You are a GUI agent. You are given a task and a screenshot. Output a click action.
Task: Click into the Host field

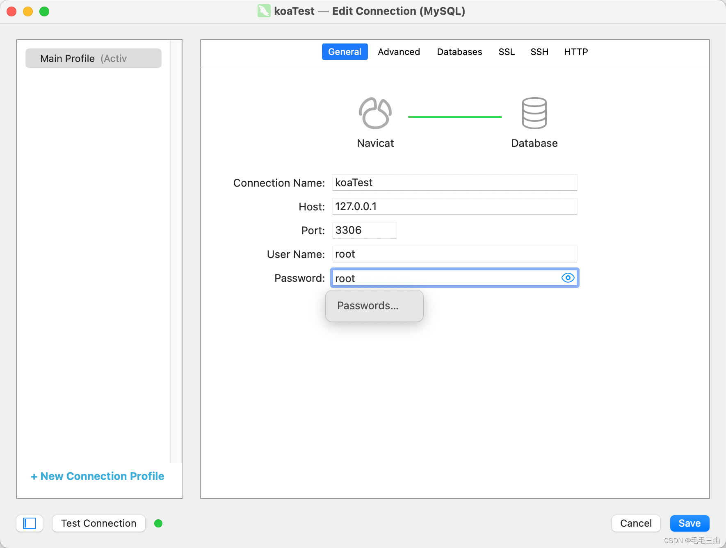coord(454,206)
